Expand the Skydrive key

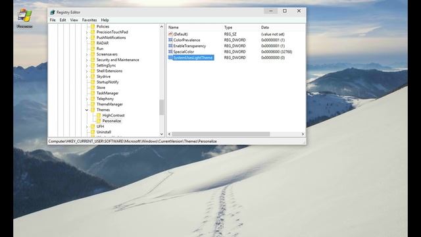(87, 76)
